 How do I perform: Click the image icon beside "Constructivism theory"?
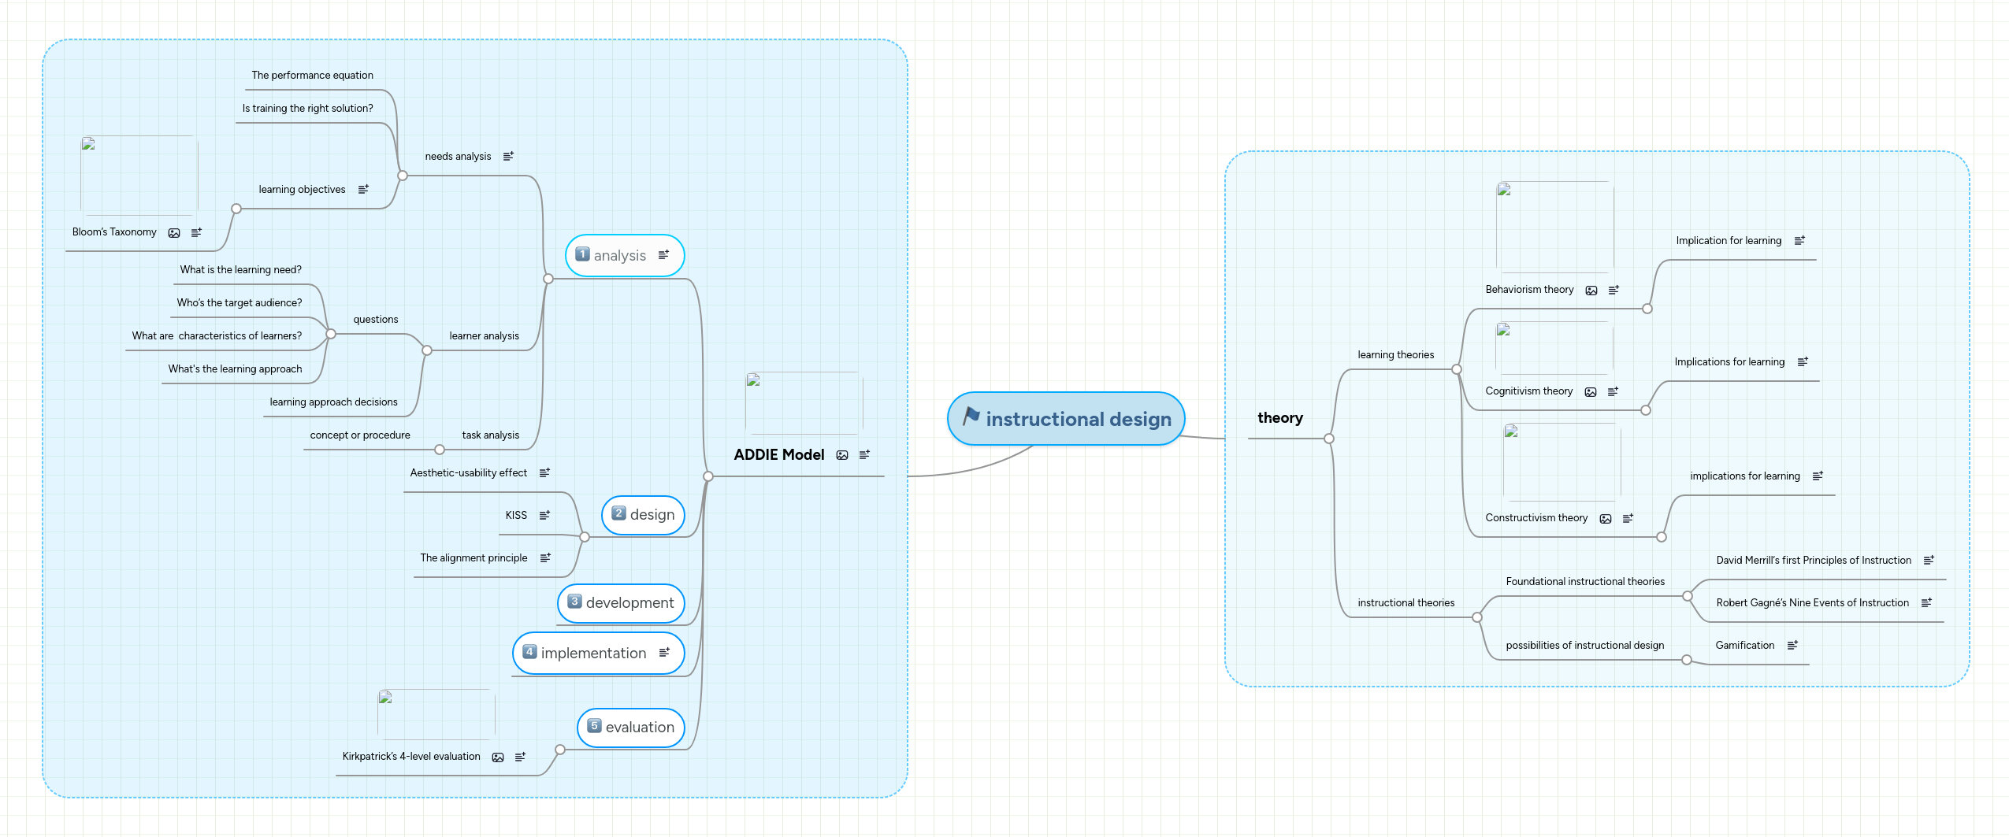pyautogui.click(x=1606, y=518)
